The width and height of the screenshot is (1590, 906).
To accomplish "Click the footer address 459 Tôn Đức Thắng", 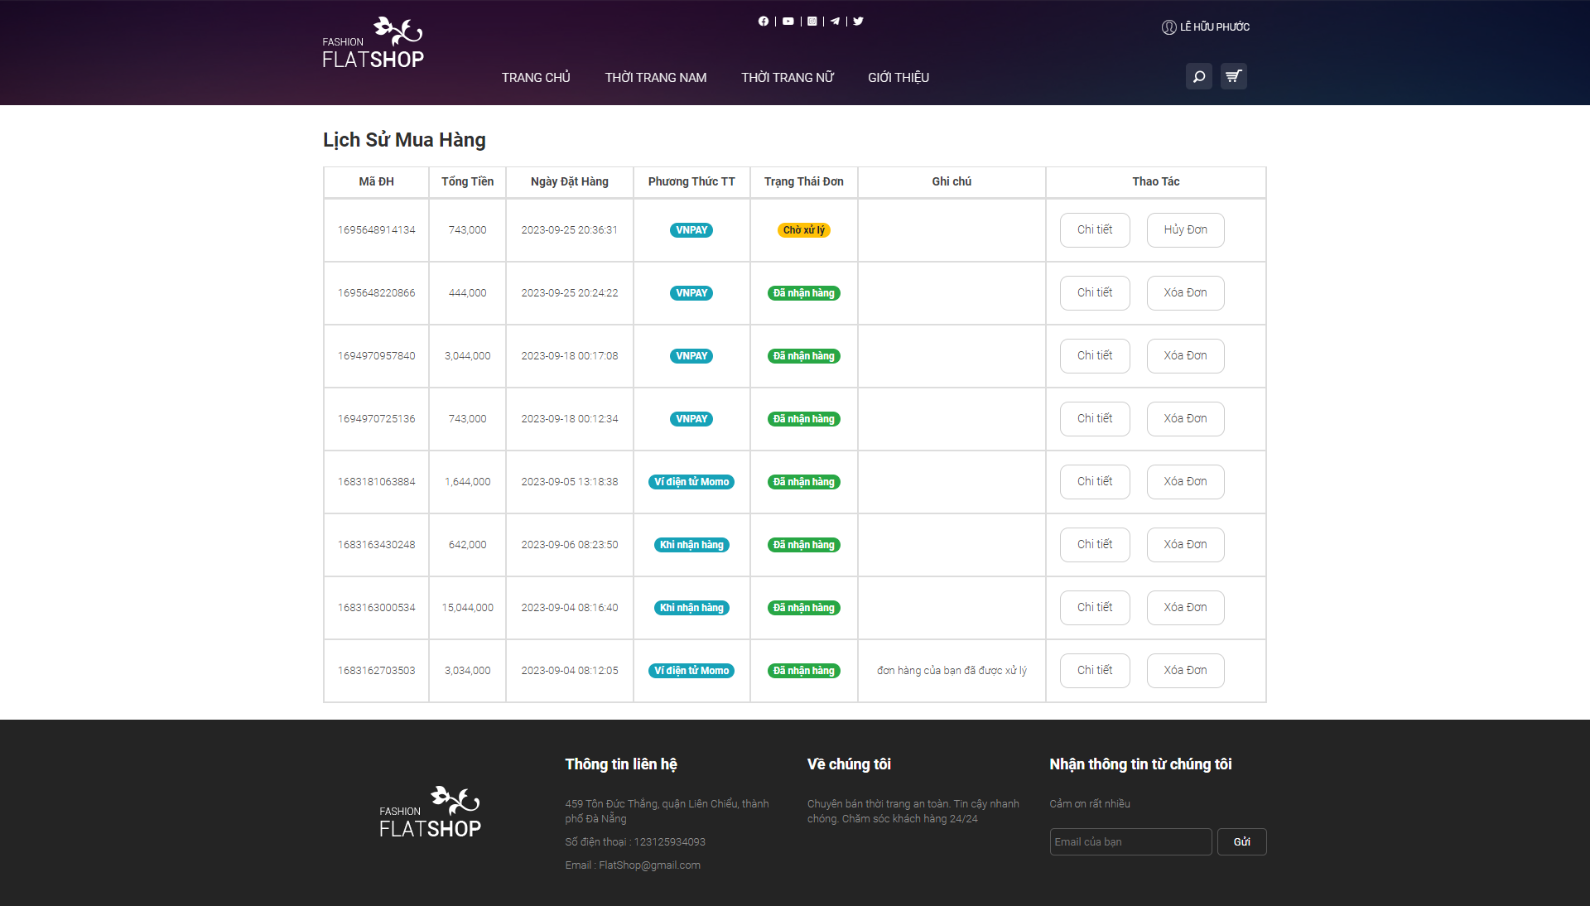I will pos(667,812).
